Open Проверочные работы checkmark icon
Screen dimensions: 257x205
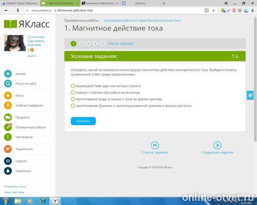[8, 127]
